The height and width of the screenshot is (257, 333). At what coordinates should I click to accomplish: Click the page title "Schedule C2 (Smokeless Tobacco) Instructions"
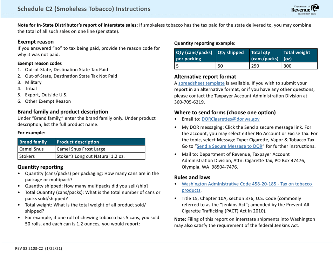(x=84, y=9)
